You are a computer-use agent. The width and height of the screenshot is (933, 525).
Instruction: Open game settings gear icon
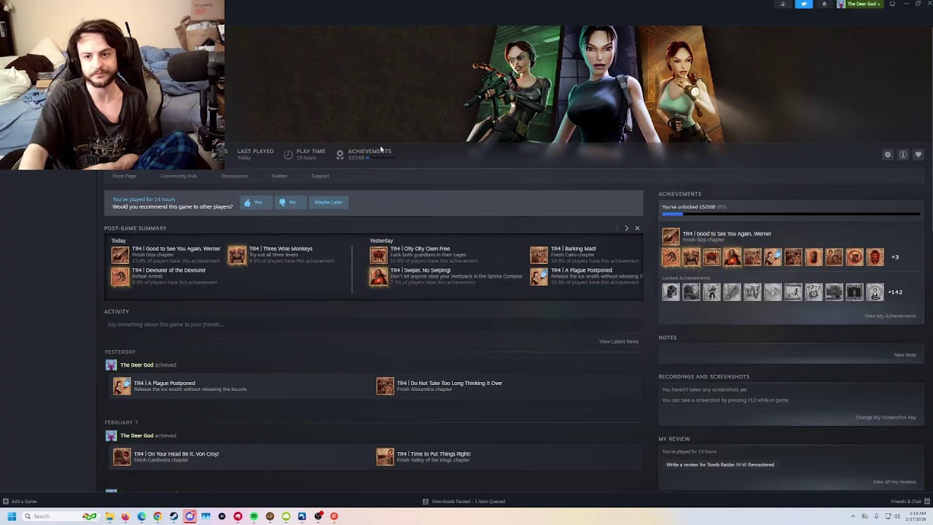(887, 155)
